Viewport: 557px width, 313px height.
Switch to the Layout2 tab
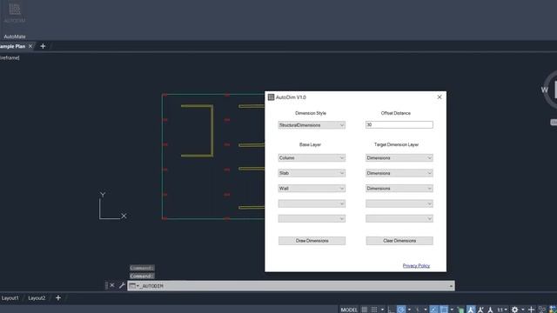point(37,298)
